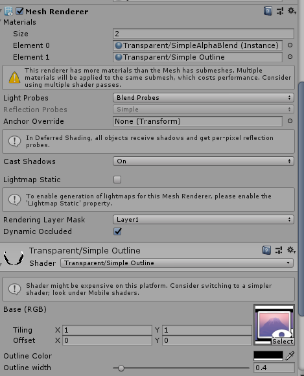Click the Select texture button
Screen dimensions: 304x376
pyautogui.click(x=283, y=341)
